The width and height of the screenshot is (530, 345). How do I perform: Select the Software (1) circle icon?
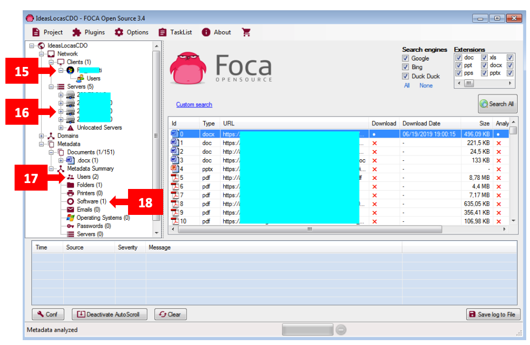70,201
